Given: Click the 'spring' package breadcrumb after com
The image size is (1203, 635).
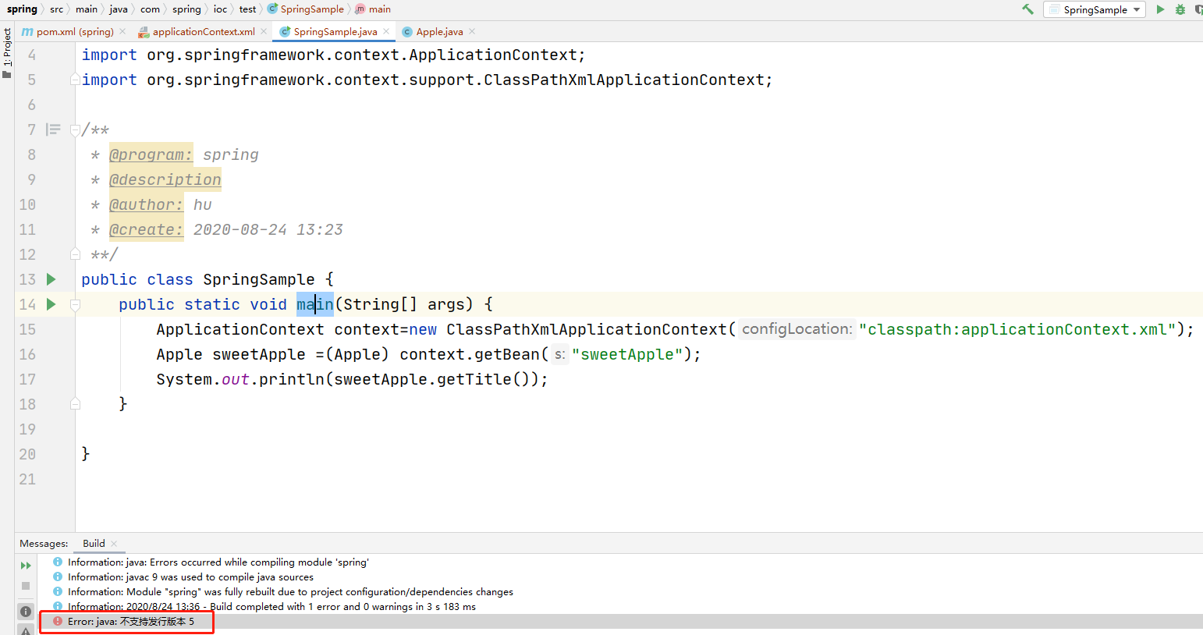Looking at the screenshot, I should point(186,9).
